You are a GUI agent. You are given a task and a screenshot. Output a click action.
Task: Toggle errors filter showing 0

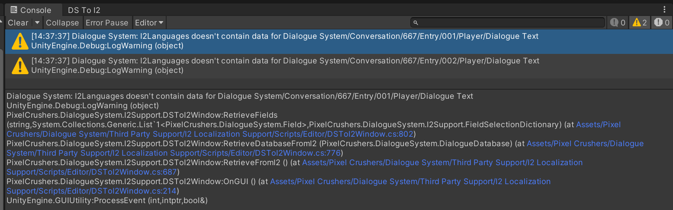coord(662,23)
